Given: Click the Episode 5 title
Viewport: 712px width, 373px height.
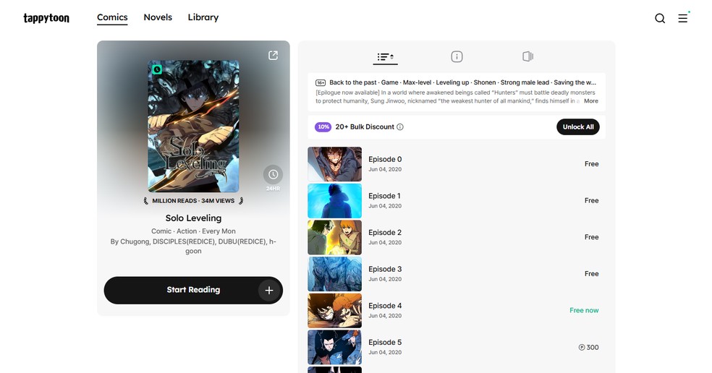Looking at the screenshot, I should point(385,342).
